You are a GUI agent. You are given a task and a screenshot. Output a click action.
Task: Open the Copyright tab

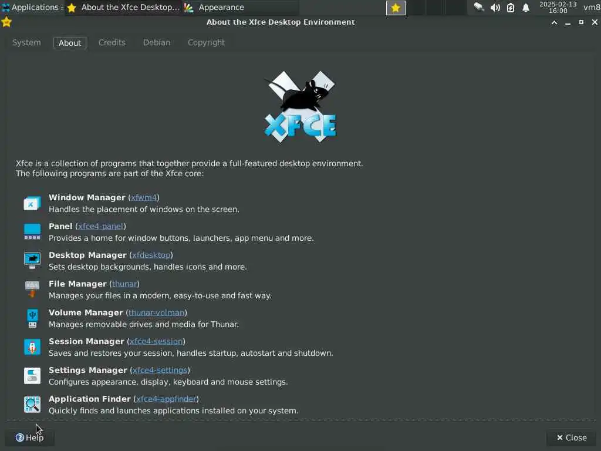pyautogui.click(x=206, y=42)
